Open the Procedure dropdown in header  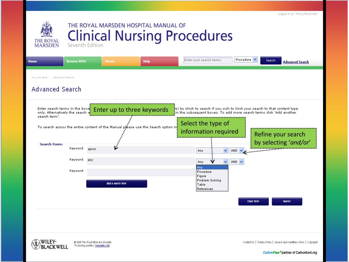coord(246,60)
